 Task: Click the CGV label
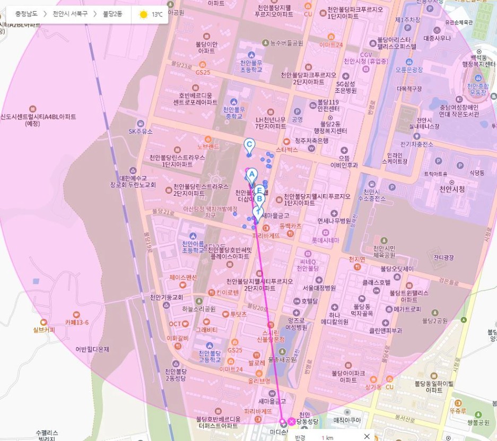click(366, 55)
